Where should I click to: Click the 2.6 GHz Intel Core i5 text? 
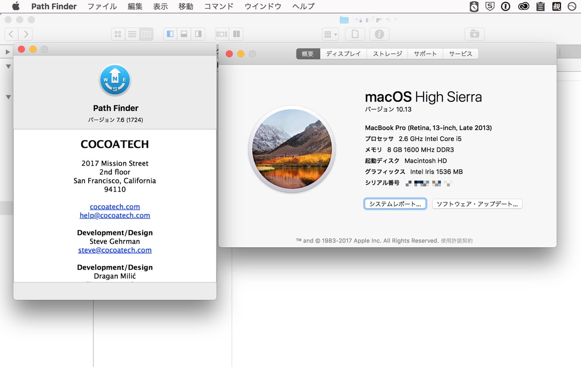(x=430, y=139)
